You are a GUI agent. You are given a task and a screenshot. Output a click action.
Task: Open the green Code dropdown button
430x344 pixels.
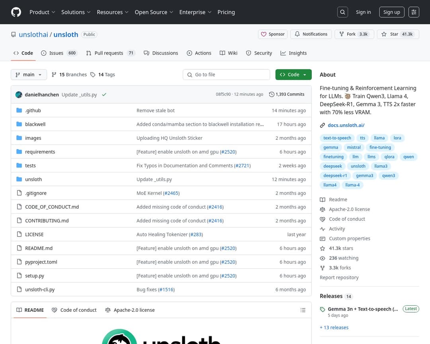tap(293, 74)
